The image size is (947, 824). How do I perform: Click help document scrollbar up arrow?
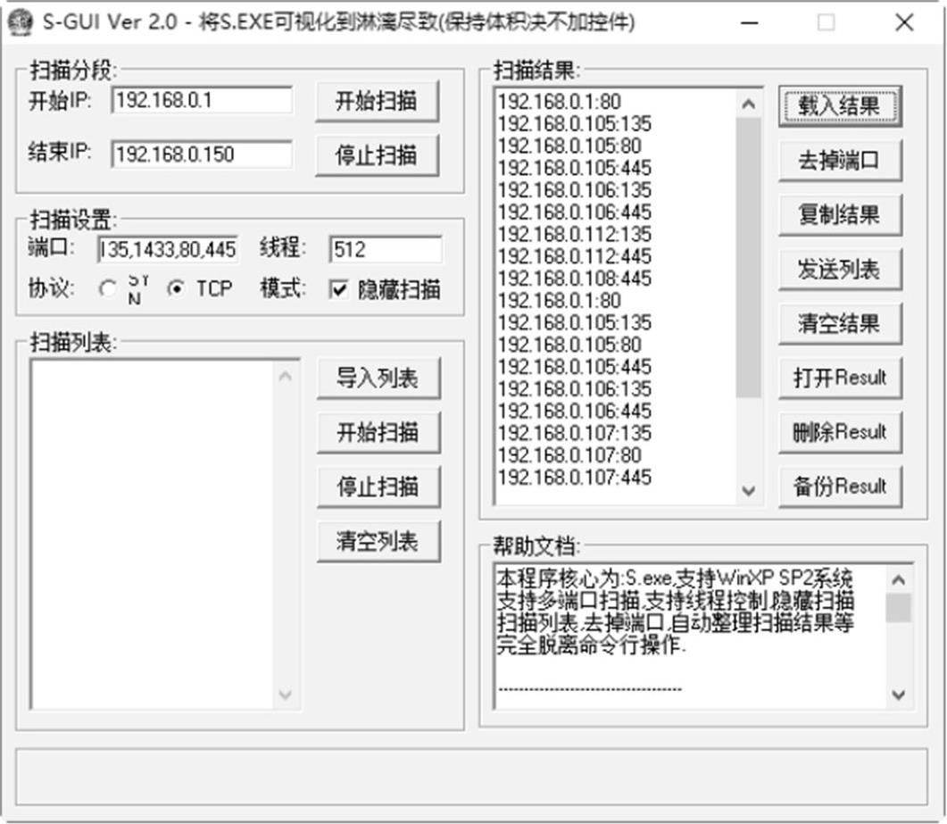coord(899,580)
